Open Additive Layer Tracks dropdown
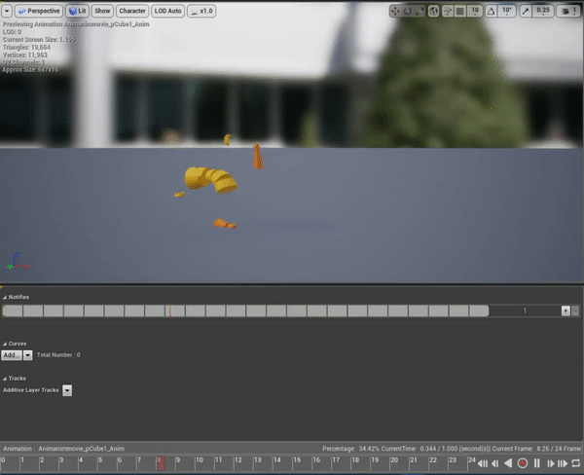Image resolution: width=584 pixels, height=475 pixels. 67,390
